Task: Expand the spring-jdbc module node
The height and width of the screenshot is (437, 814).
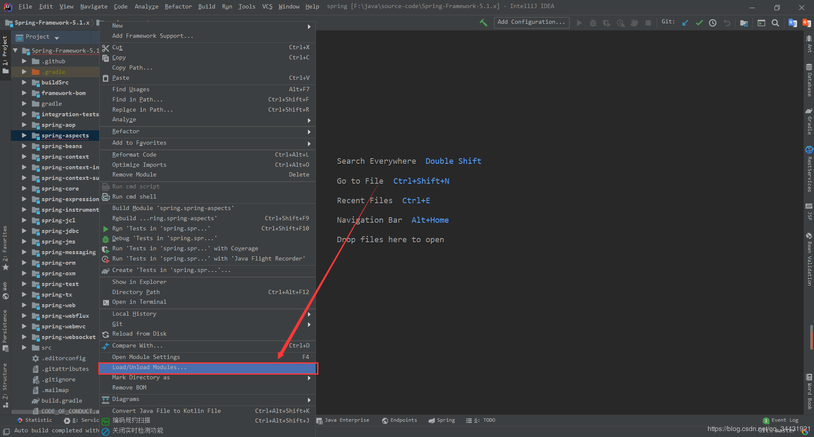Action: pos(24,231)
